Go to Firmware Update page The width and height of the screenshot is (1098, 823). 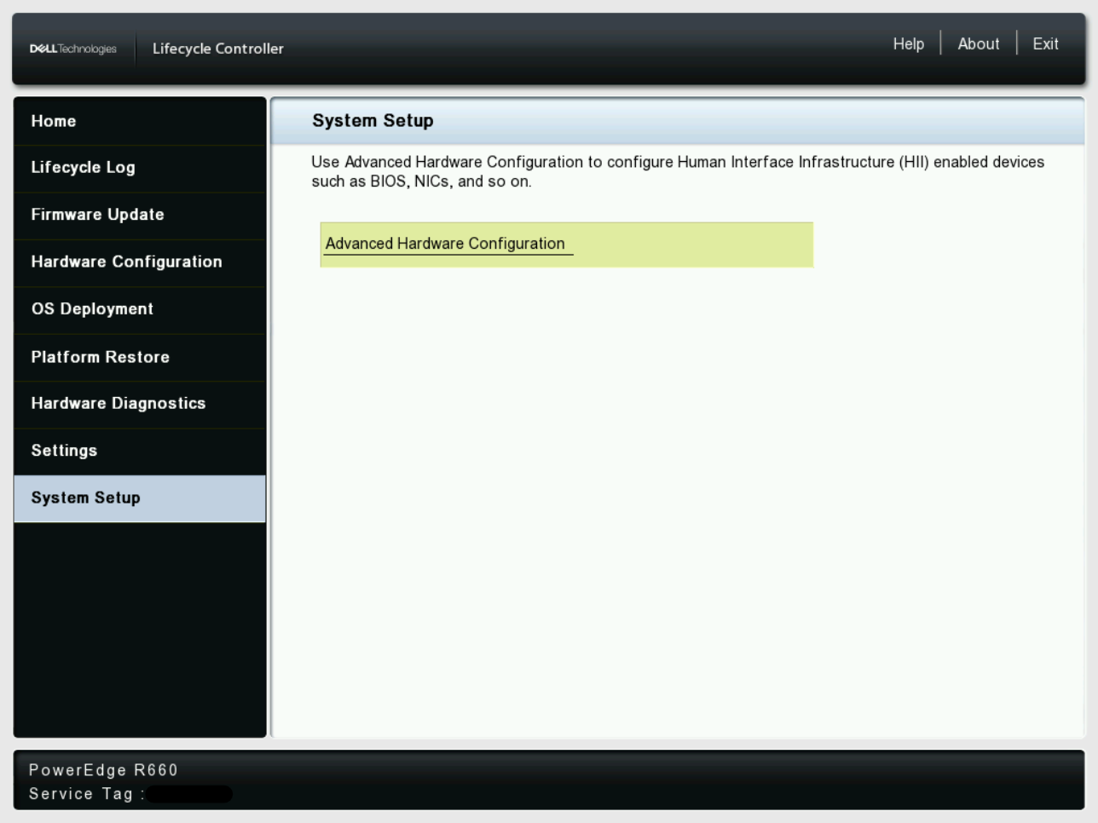[x=140, y=215]
